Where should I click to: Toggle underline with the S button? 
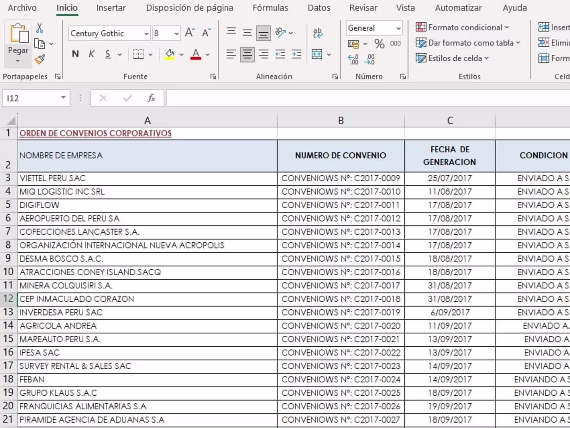tap(108, 54)
